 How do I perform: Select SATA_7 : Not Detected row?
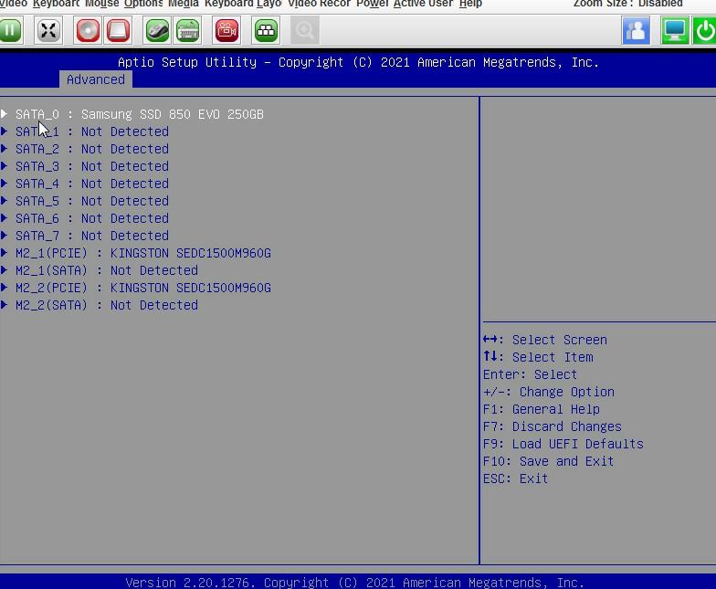point(92,236)
